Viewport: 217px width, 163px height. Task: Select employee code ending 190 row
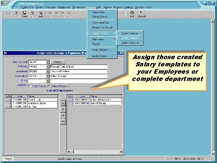pos(31,100)
